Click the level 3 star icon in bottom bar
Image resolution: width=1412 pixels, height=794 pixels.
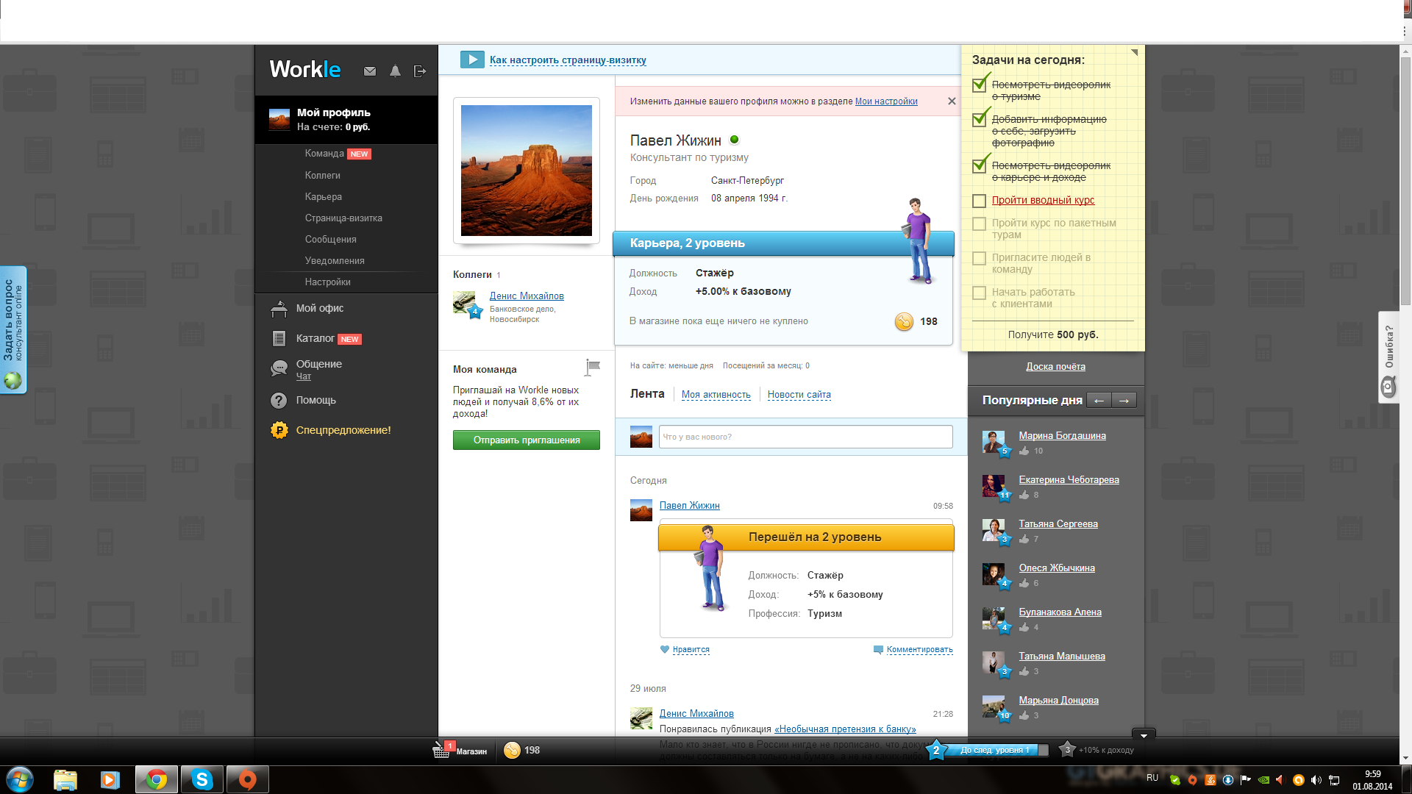tap(1067, 749)
